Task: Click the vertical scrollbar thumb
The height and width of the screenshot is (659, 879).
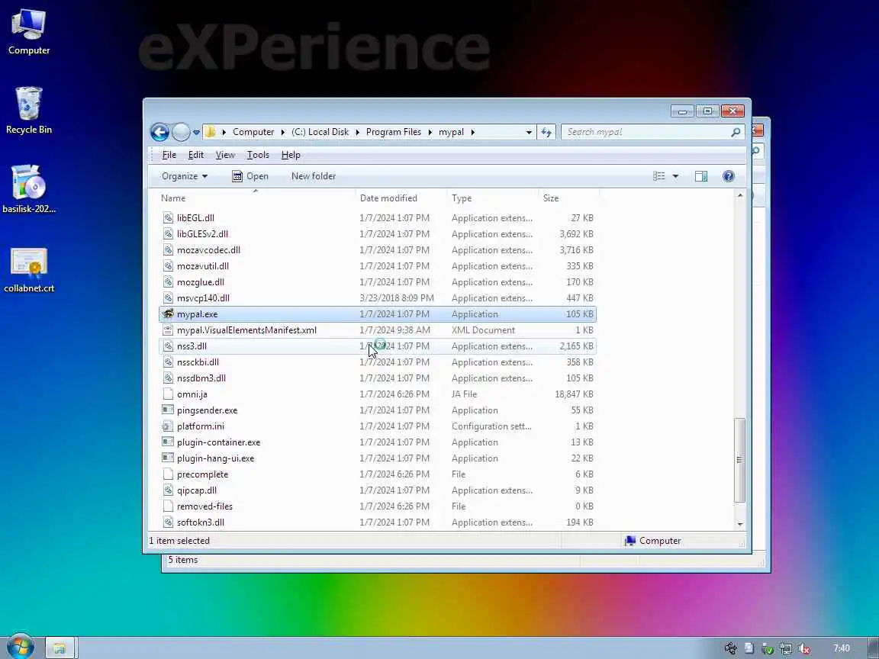Action: (739, 460)
